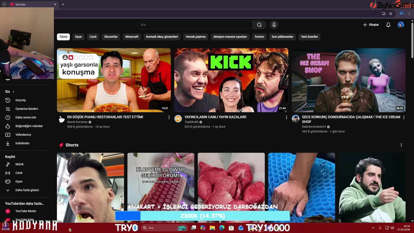The image size is (414, 233).
Task: Select the Minecraft filter chip
Action: (x=132, y=37)
